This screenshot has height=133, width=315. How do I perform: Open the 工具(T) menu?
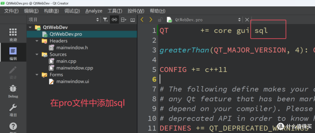coord(115,11)
